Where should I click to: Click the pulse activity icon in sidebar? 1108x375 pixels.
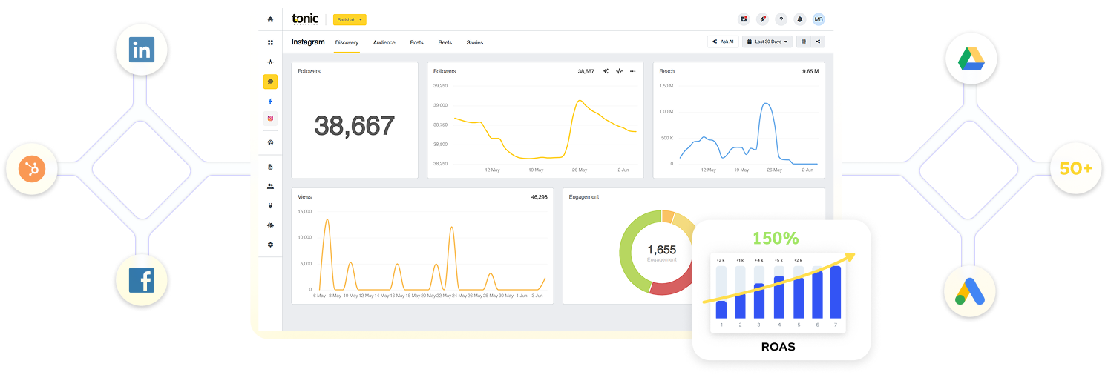pos(270,62)
